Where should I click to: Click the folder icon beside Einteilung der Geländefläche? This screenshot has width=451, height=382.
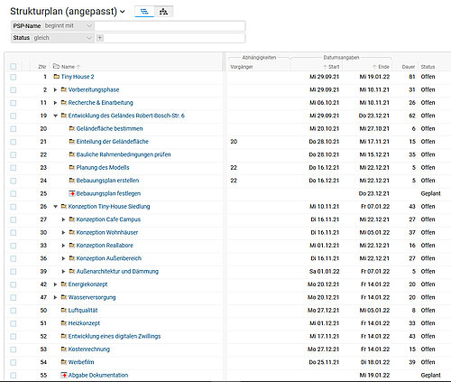click(x=72, y=142)
